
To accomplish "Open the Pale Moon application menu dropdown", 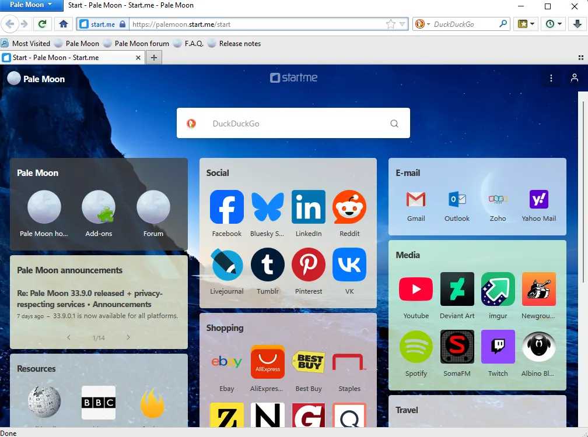I will coord(30,5).
